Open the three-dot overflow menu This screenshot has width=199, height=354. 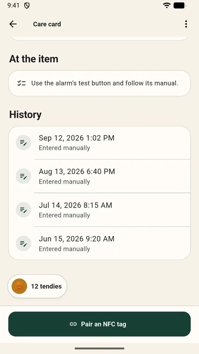tap(186, 24)
